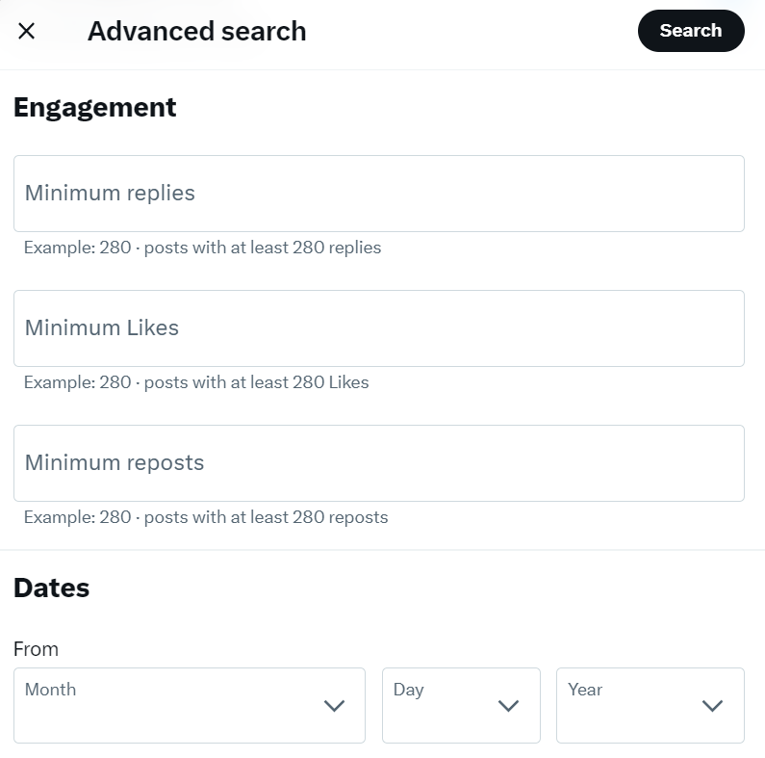Click the Engagement section heading
The image size is (765, 758).
[95, 107]
